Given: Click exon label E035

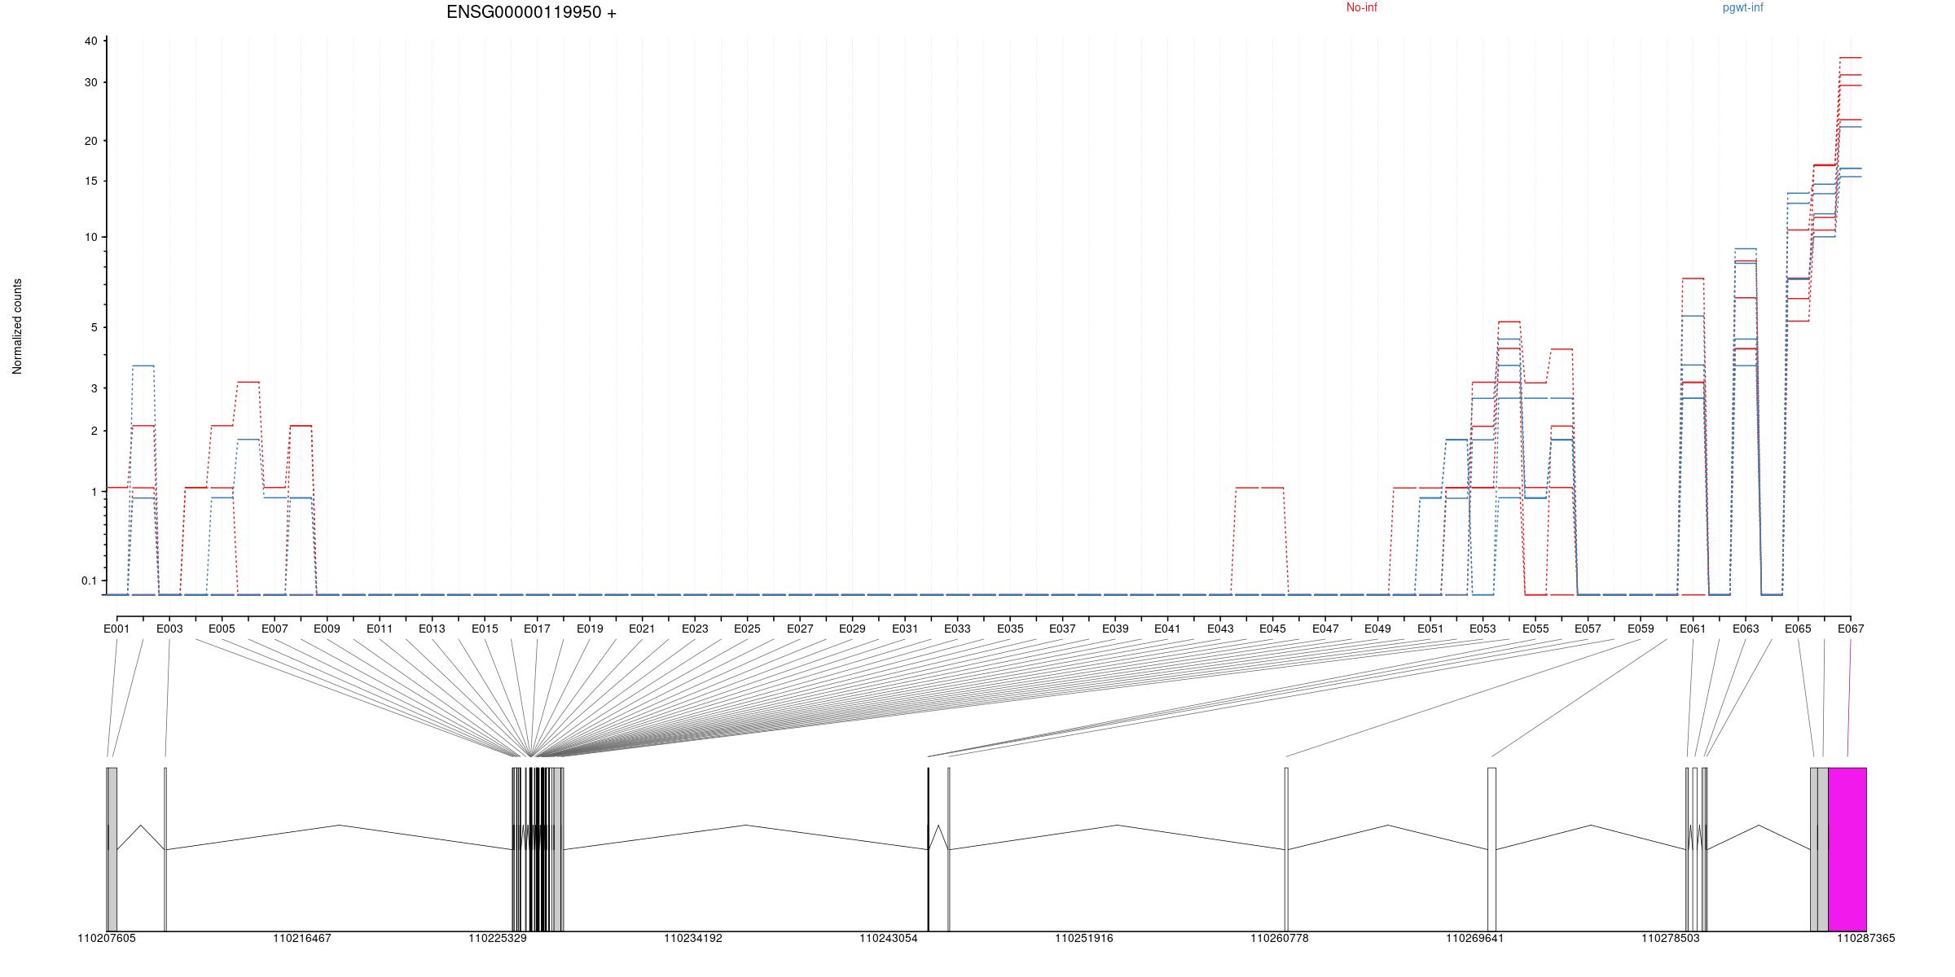Looking at the screenshot, I should pyautogui.click(x=1010, y=629).
